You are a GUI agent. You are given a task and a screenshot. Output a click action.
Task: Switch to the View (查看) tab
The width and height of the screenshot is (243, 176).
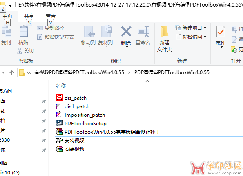51,16
